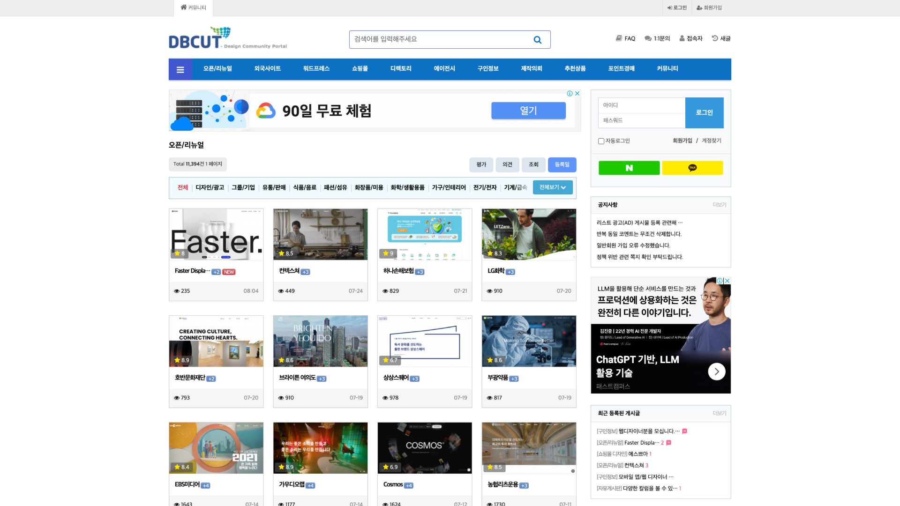Click the blue 로그인 button
This screenshot has width=900, height=506.
point(704,112)
